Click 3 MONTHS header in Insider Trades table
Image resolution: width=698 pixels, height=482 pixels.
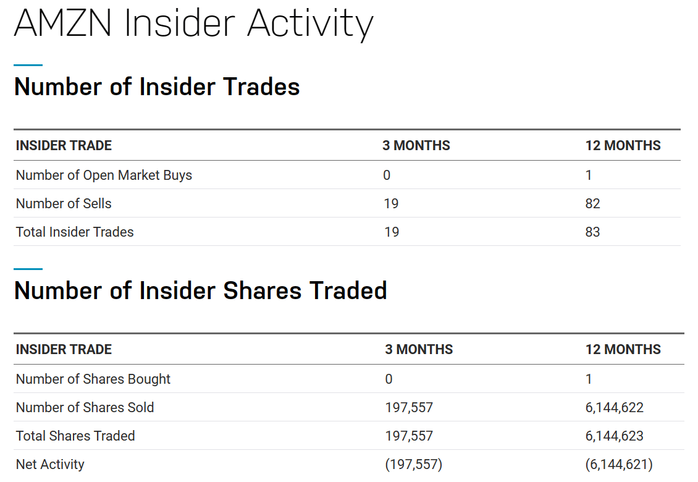(x=416, y=146)
